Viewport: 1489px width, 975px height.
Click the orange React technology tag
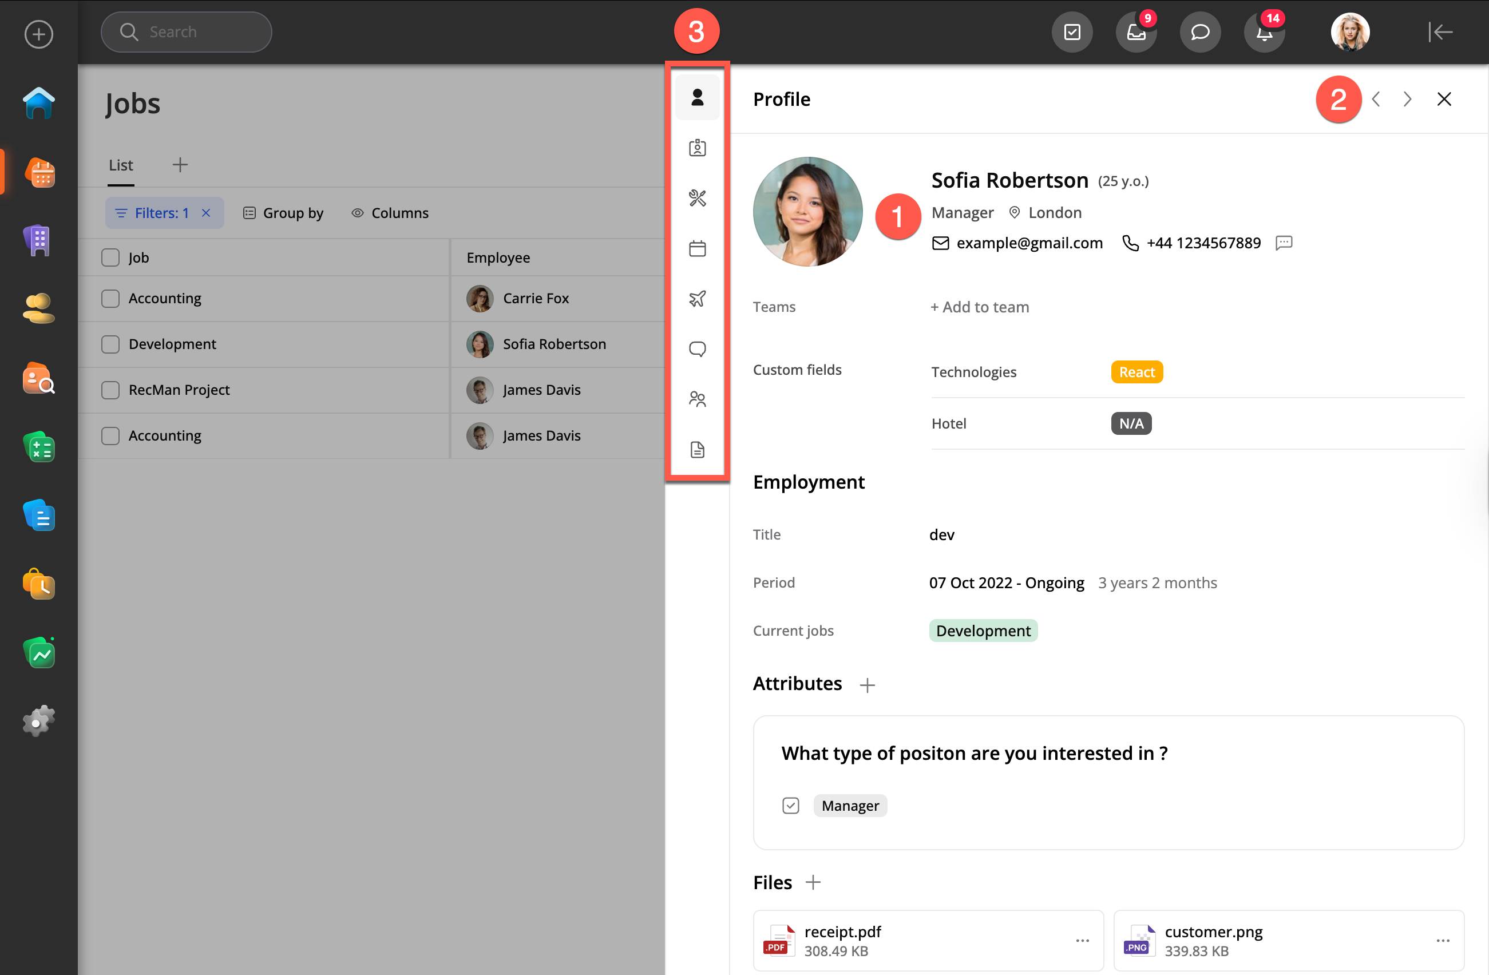pos(1136,372)
